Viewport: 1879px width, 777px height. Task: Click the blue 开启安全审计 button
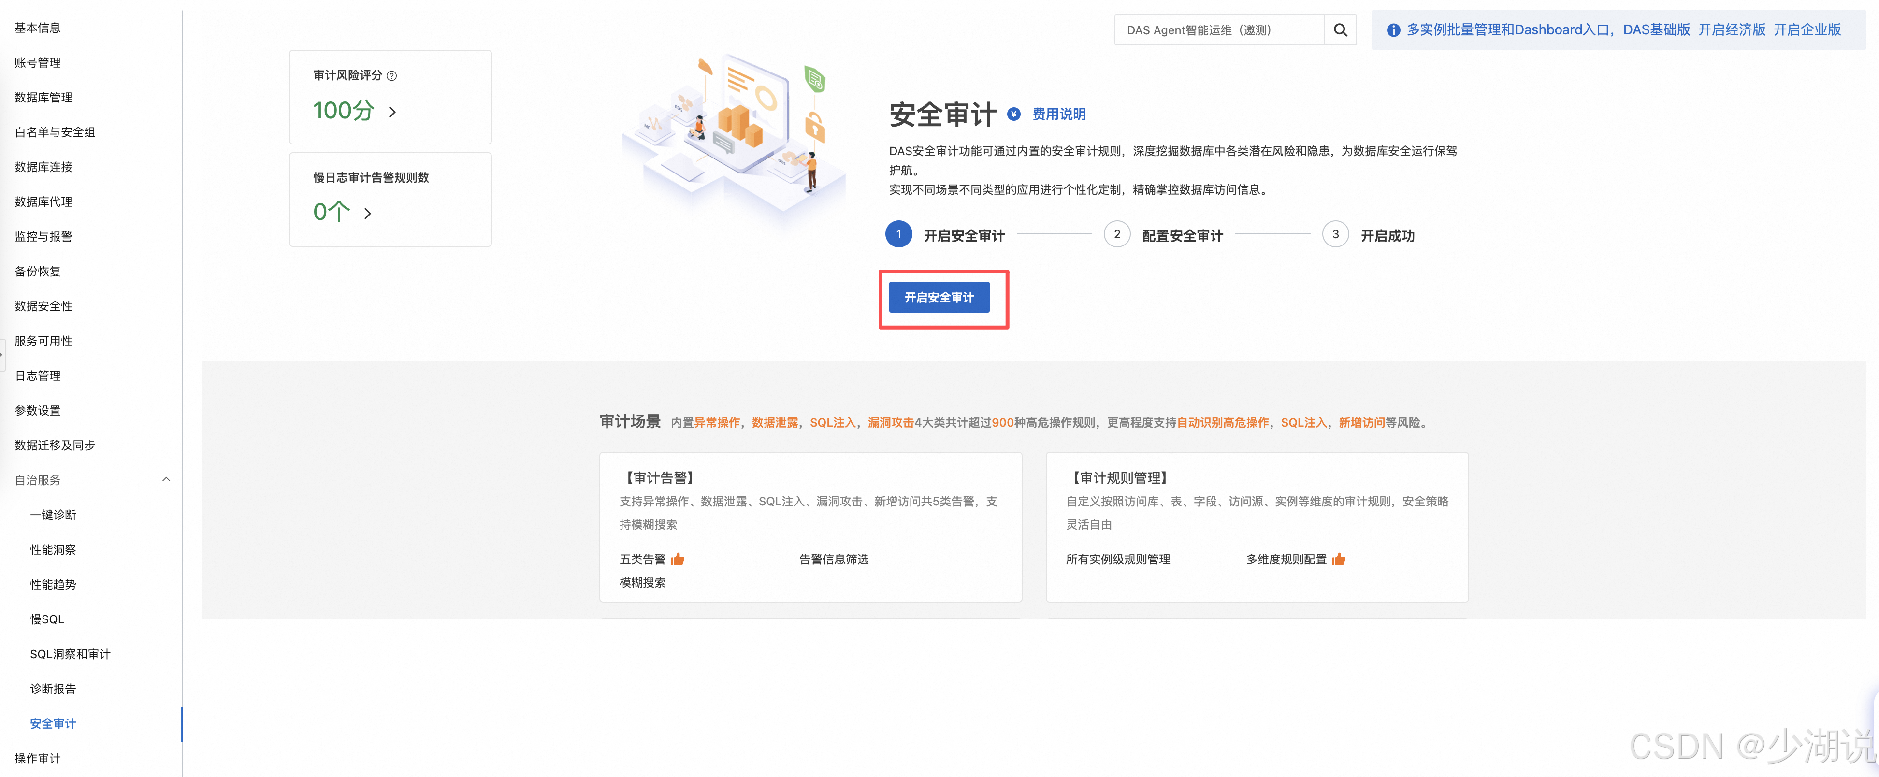pyautogui.click(x=939, y=298)
